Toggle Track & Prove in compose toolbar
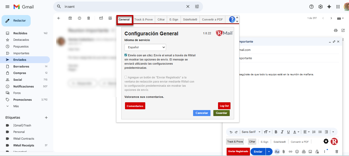The height and width of the screenshot is (156, 349). click(235, 142)
